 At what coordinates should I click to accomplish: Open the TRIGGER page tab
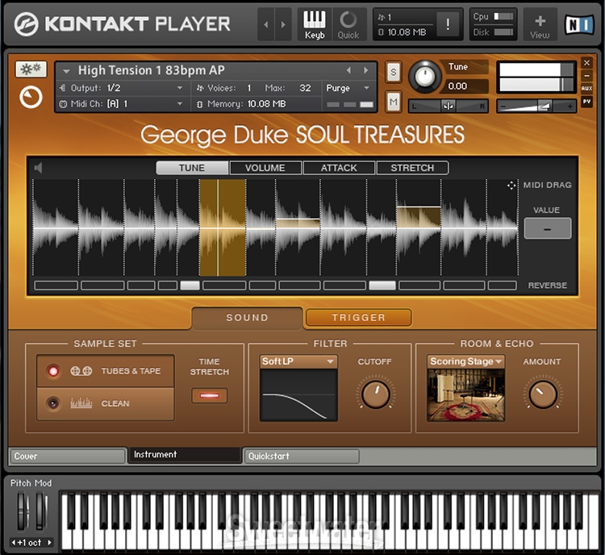(358, 318)
